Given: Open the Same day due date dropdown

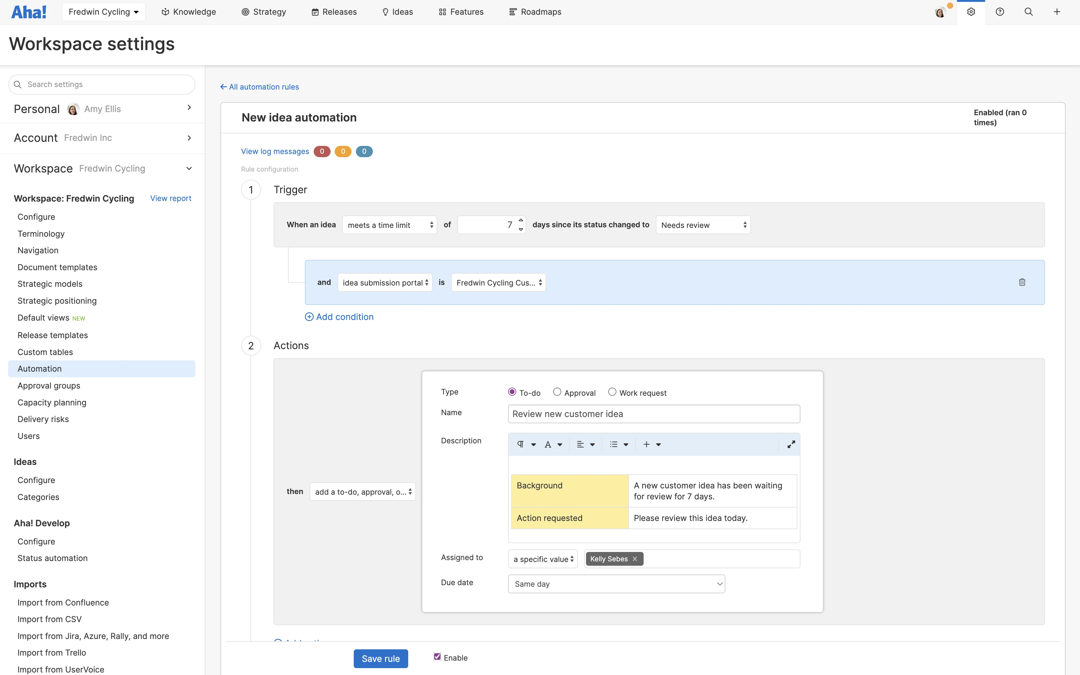Looking at the screenshot, I should (616, 584).
